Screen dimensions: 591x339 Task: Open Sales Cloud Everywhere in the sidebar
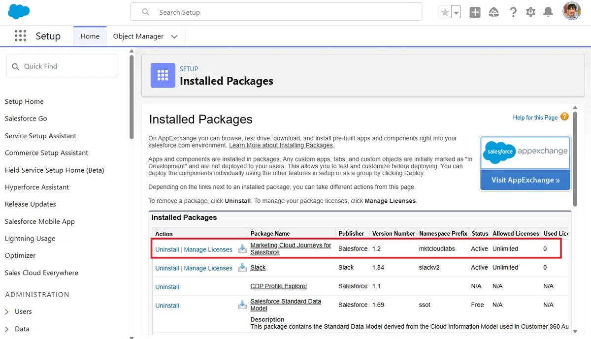(x=41, y=273)
